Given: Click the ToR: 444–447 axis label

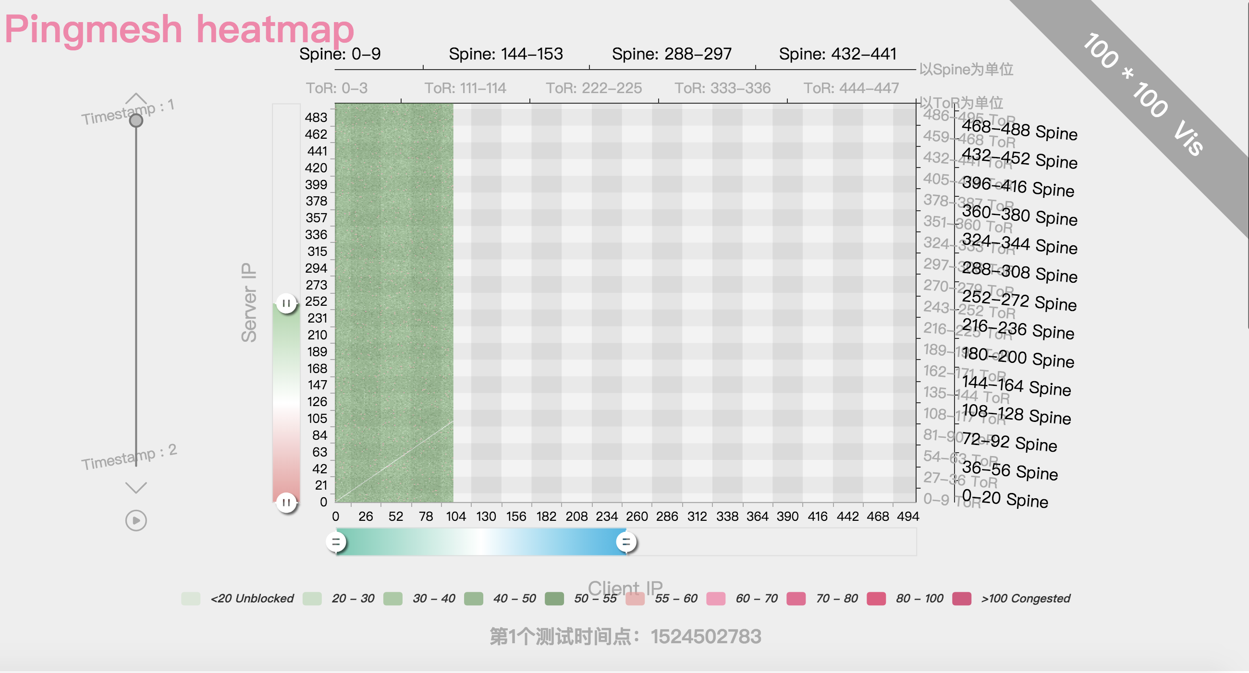Looking at the screenshot, I should tap(851, 88).
